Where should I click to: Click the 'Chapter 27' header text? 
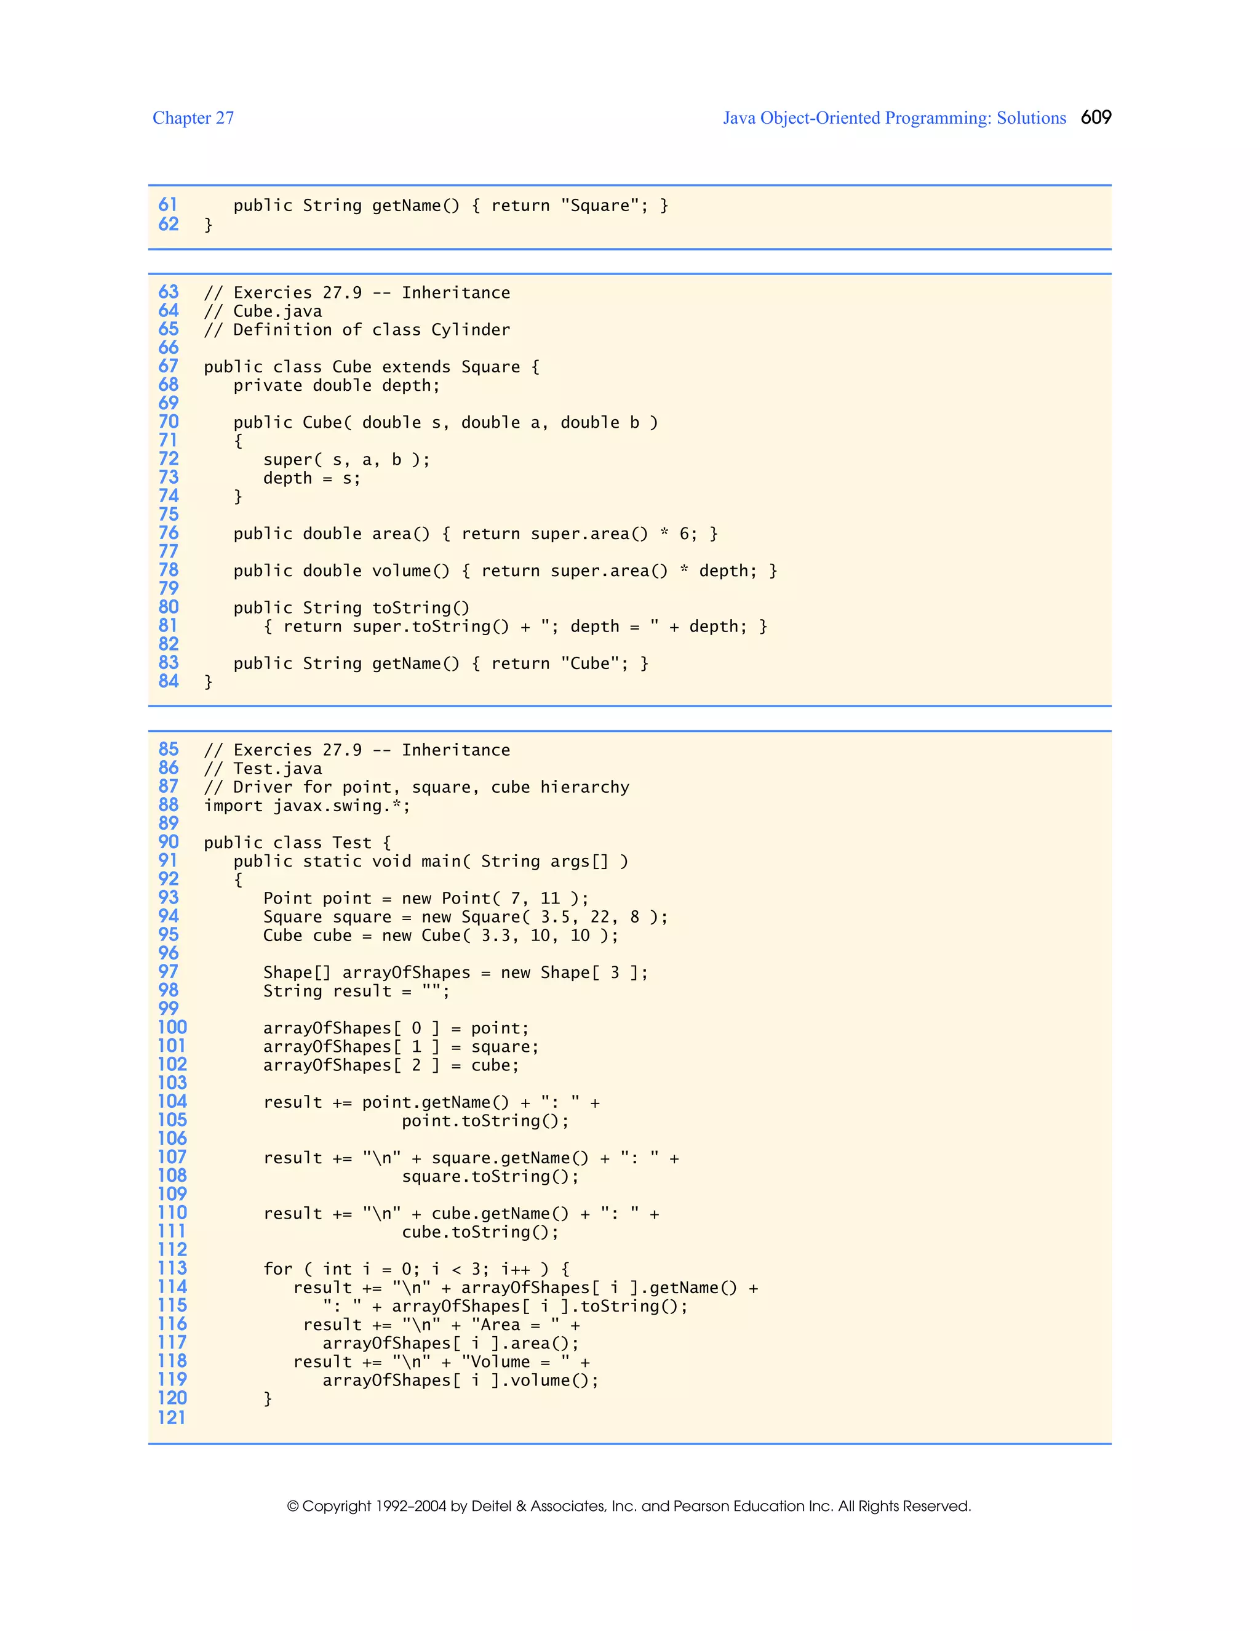click(193, 118)
